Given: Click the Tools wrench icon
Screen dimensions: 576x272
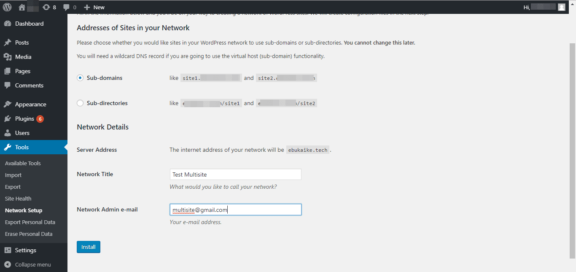Looking at the screenshot, I should 8,147.
